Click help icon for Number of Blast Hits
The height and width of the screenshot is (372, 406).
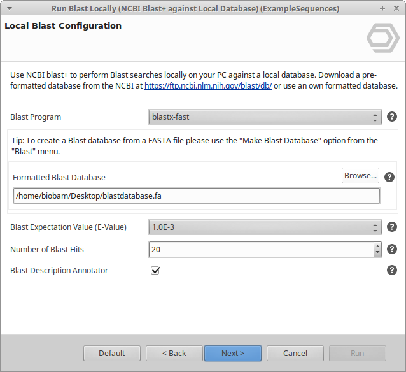click(x=392, y=249)
